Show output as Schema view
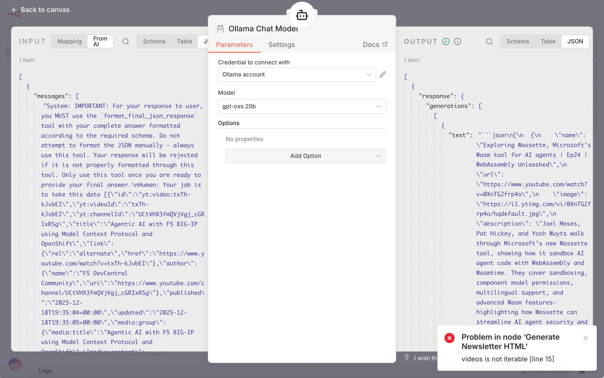 (517, 41)
